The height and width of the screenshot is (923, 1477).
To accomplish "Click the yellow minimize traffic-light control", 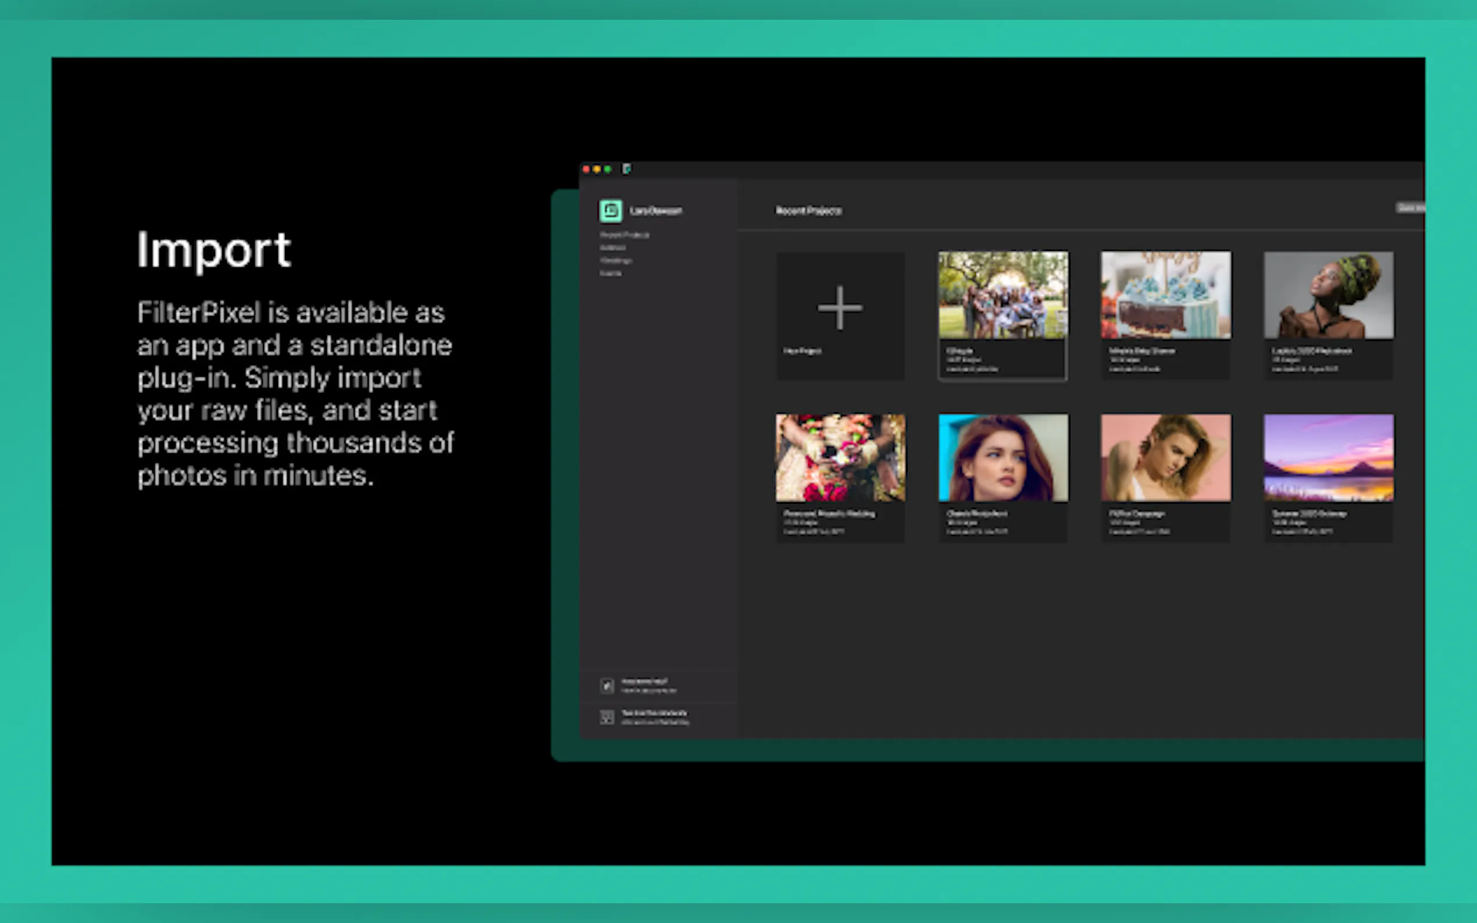I will (596, 169).
